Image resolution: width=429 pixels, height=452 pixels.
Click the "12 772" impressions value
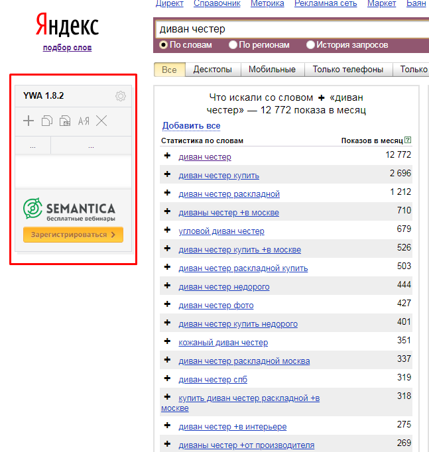398,155
